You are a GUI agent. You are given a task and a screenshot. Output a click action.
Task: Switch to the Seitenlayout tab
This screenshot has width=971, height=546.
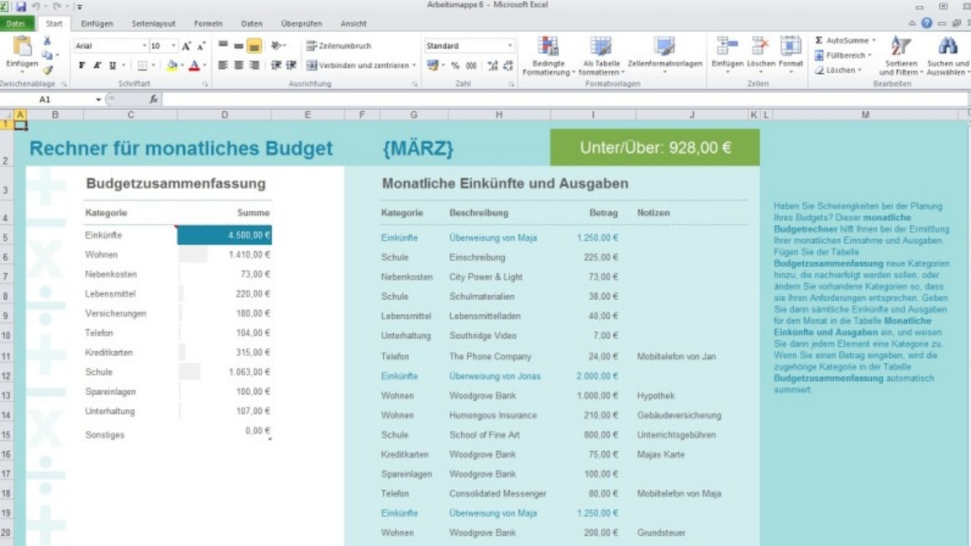(154, 24)
